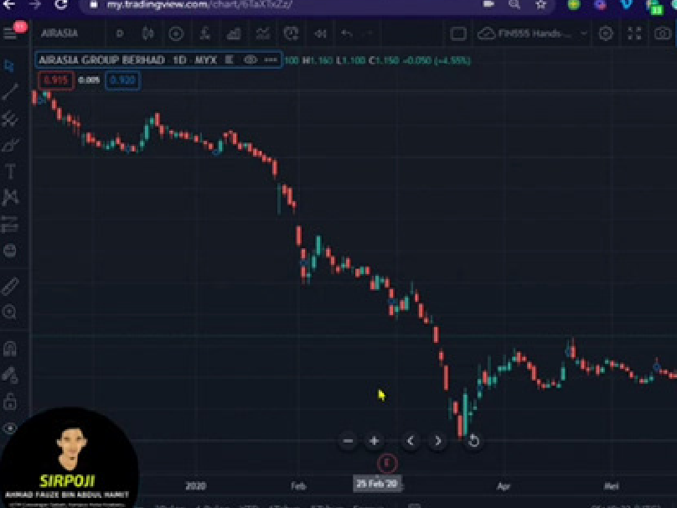Click the icon next to MYX in legend
The height and width of the screenshot is (508, 677).
pos(229,60)
